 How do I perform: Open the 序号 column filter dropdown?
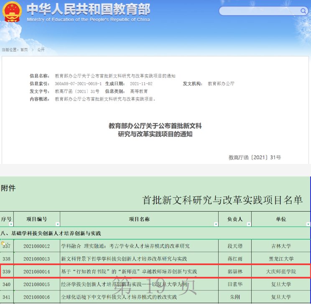coord(11,224)
